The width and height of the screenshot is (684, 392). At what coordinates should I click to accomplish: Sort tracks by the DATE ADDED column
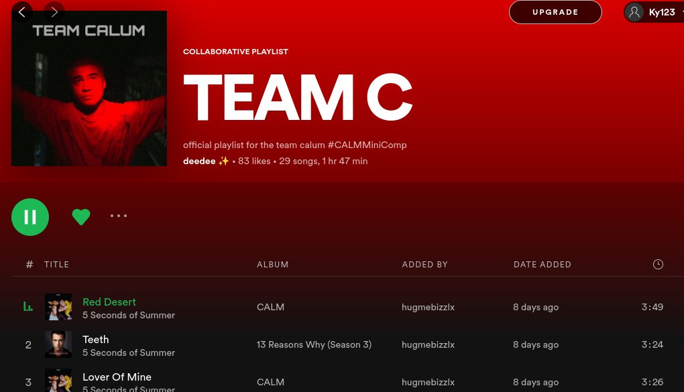pyautogui.click(x=543, y=264)
